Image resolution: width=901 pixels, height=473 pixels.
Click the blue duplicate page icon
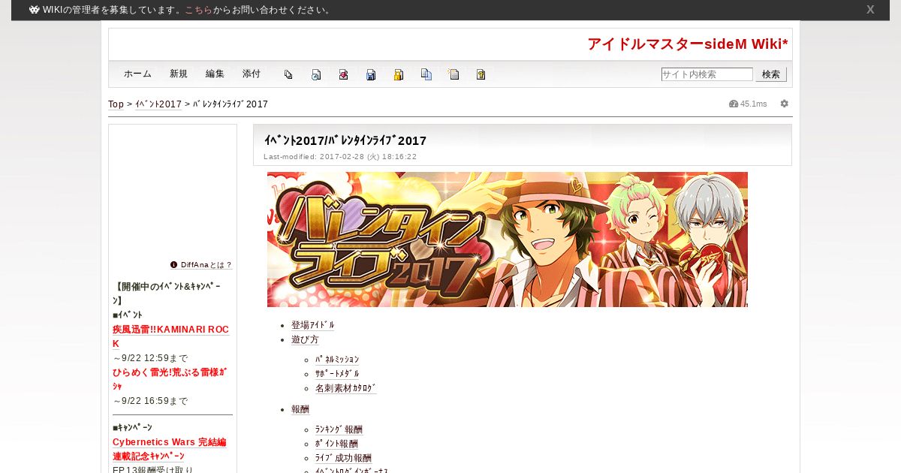(x=426, y=74)
